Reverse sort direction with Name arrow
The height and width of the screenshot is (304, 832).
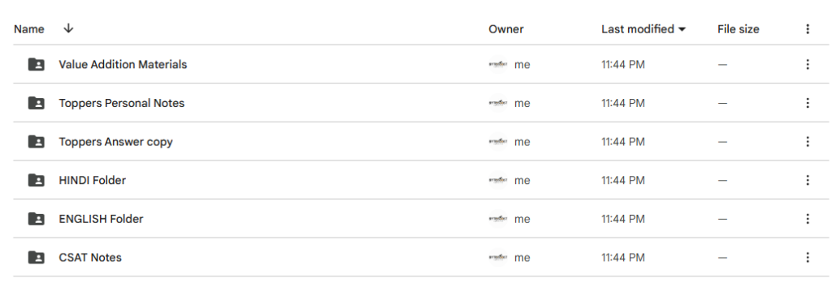tap(68, 28)
